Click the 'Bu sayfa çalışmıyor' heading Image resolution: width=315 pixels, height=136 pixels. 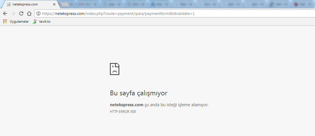click(139, 93)
